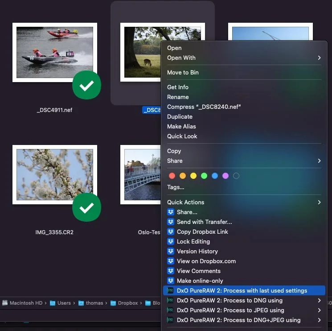Click the highlighted _DSC8 file name label
The height and width of the screenshot is (331, 332).
[152, 110]
